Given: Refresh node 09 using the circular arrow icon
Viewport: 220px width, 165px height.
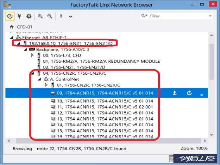Looking at the screenshot, I should coord(189,93).
